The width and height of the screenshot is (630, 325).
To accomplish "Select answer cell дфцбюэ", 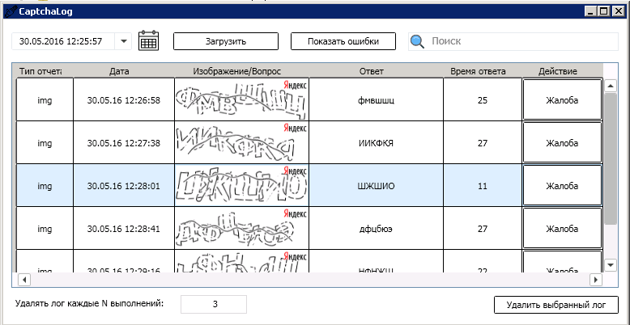I will (x=376, y=229).
